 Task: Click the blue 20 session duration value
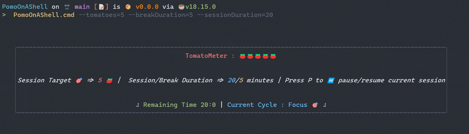pyautogui.click(x=231, y=80)
